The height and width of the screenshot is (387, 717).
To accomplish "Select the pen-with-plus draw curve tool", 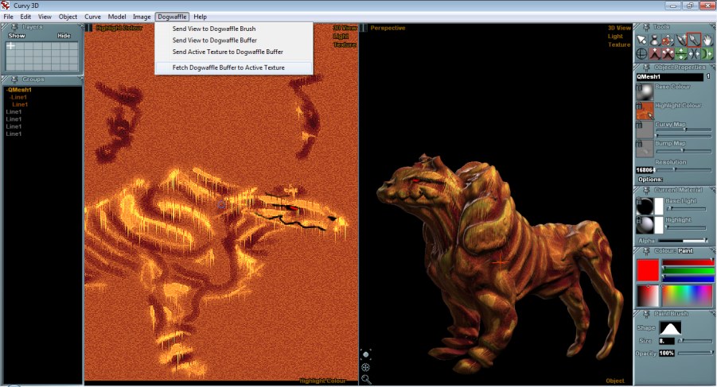I will coord(681,40).
